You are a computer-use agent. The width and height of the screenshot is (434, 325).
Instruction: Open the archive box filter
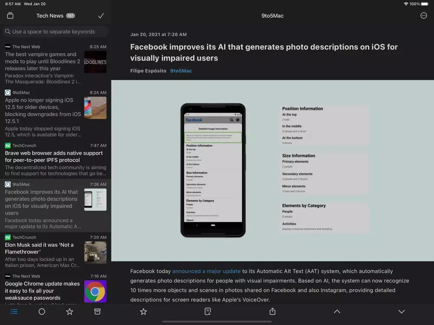[x=97, y=312]
